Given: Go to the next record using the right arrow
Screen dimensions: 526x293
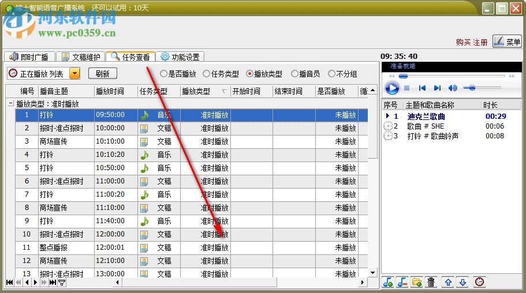Looking at the screenshot, I should pos(35,282).
